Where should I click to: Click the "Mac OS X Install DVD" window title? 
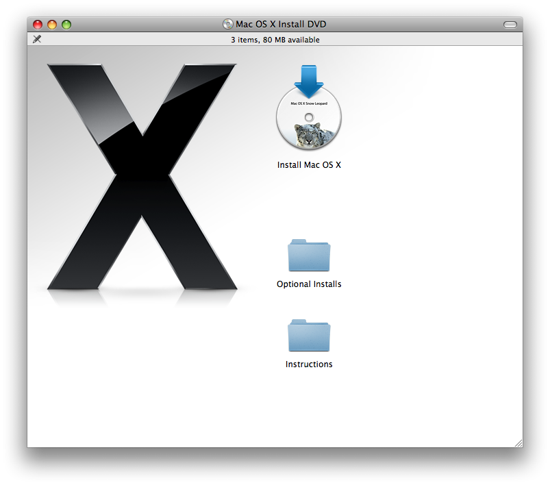[x=281, y=24]
